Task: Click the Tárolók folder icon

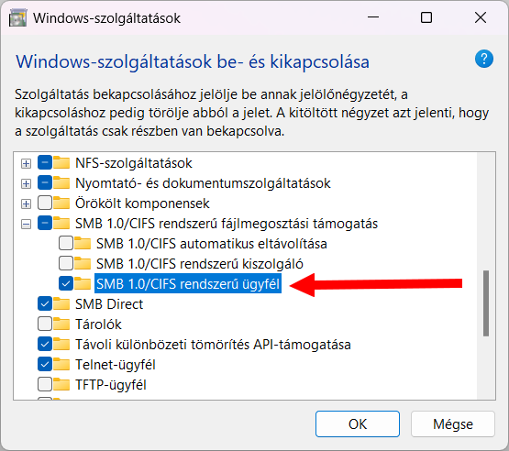Action: pos(61,324)
